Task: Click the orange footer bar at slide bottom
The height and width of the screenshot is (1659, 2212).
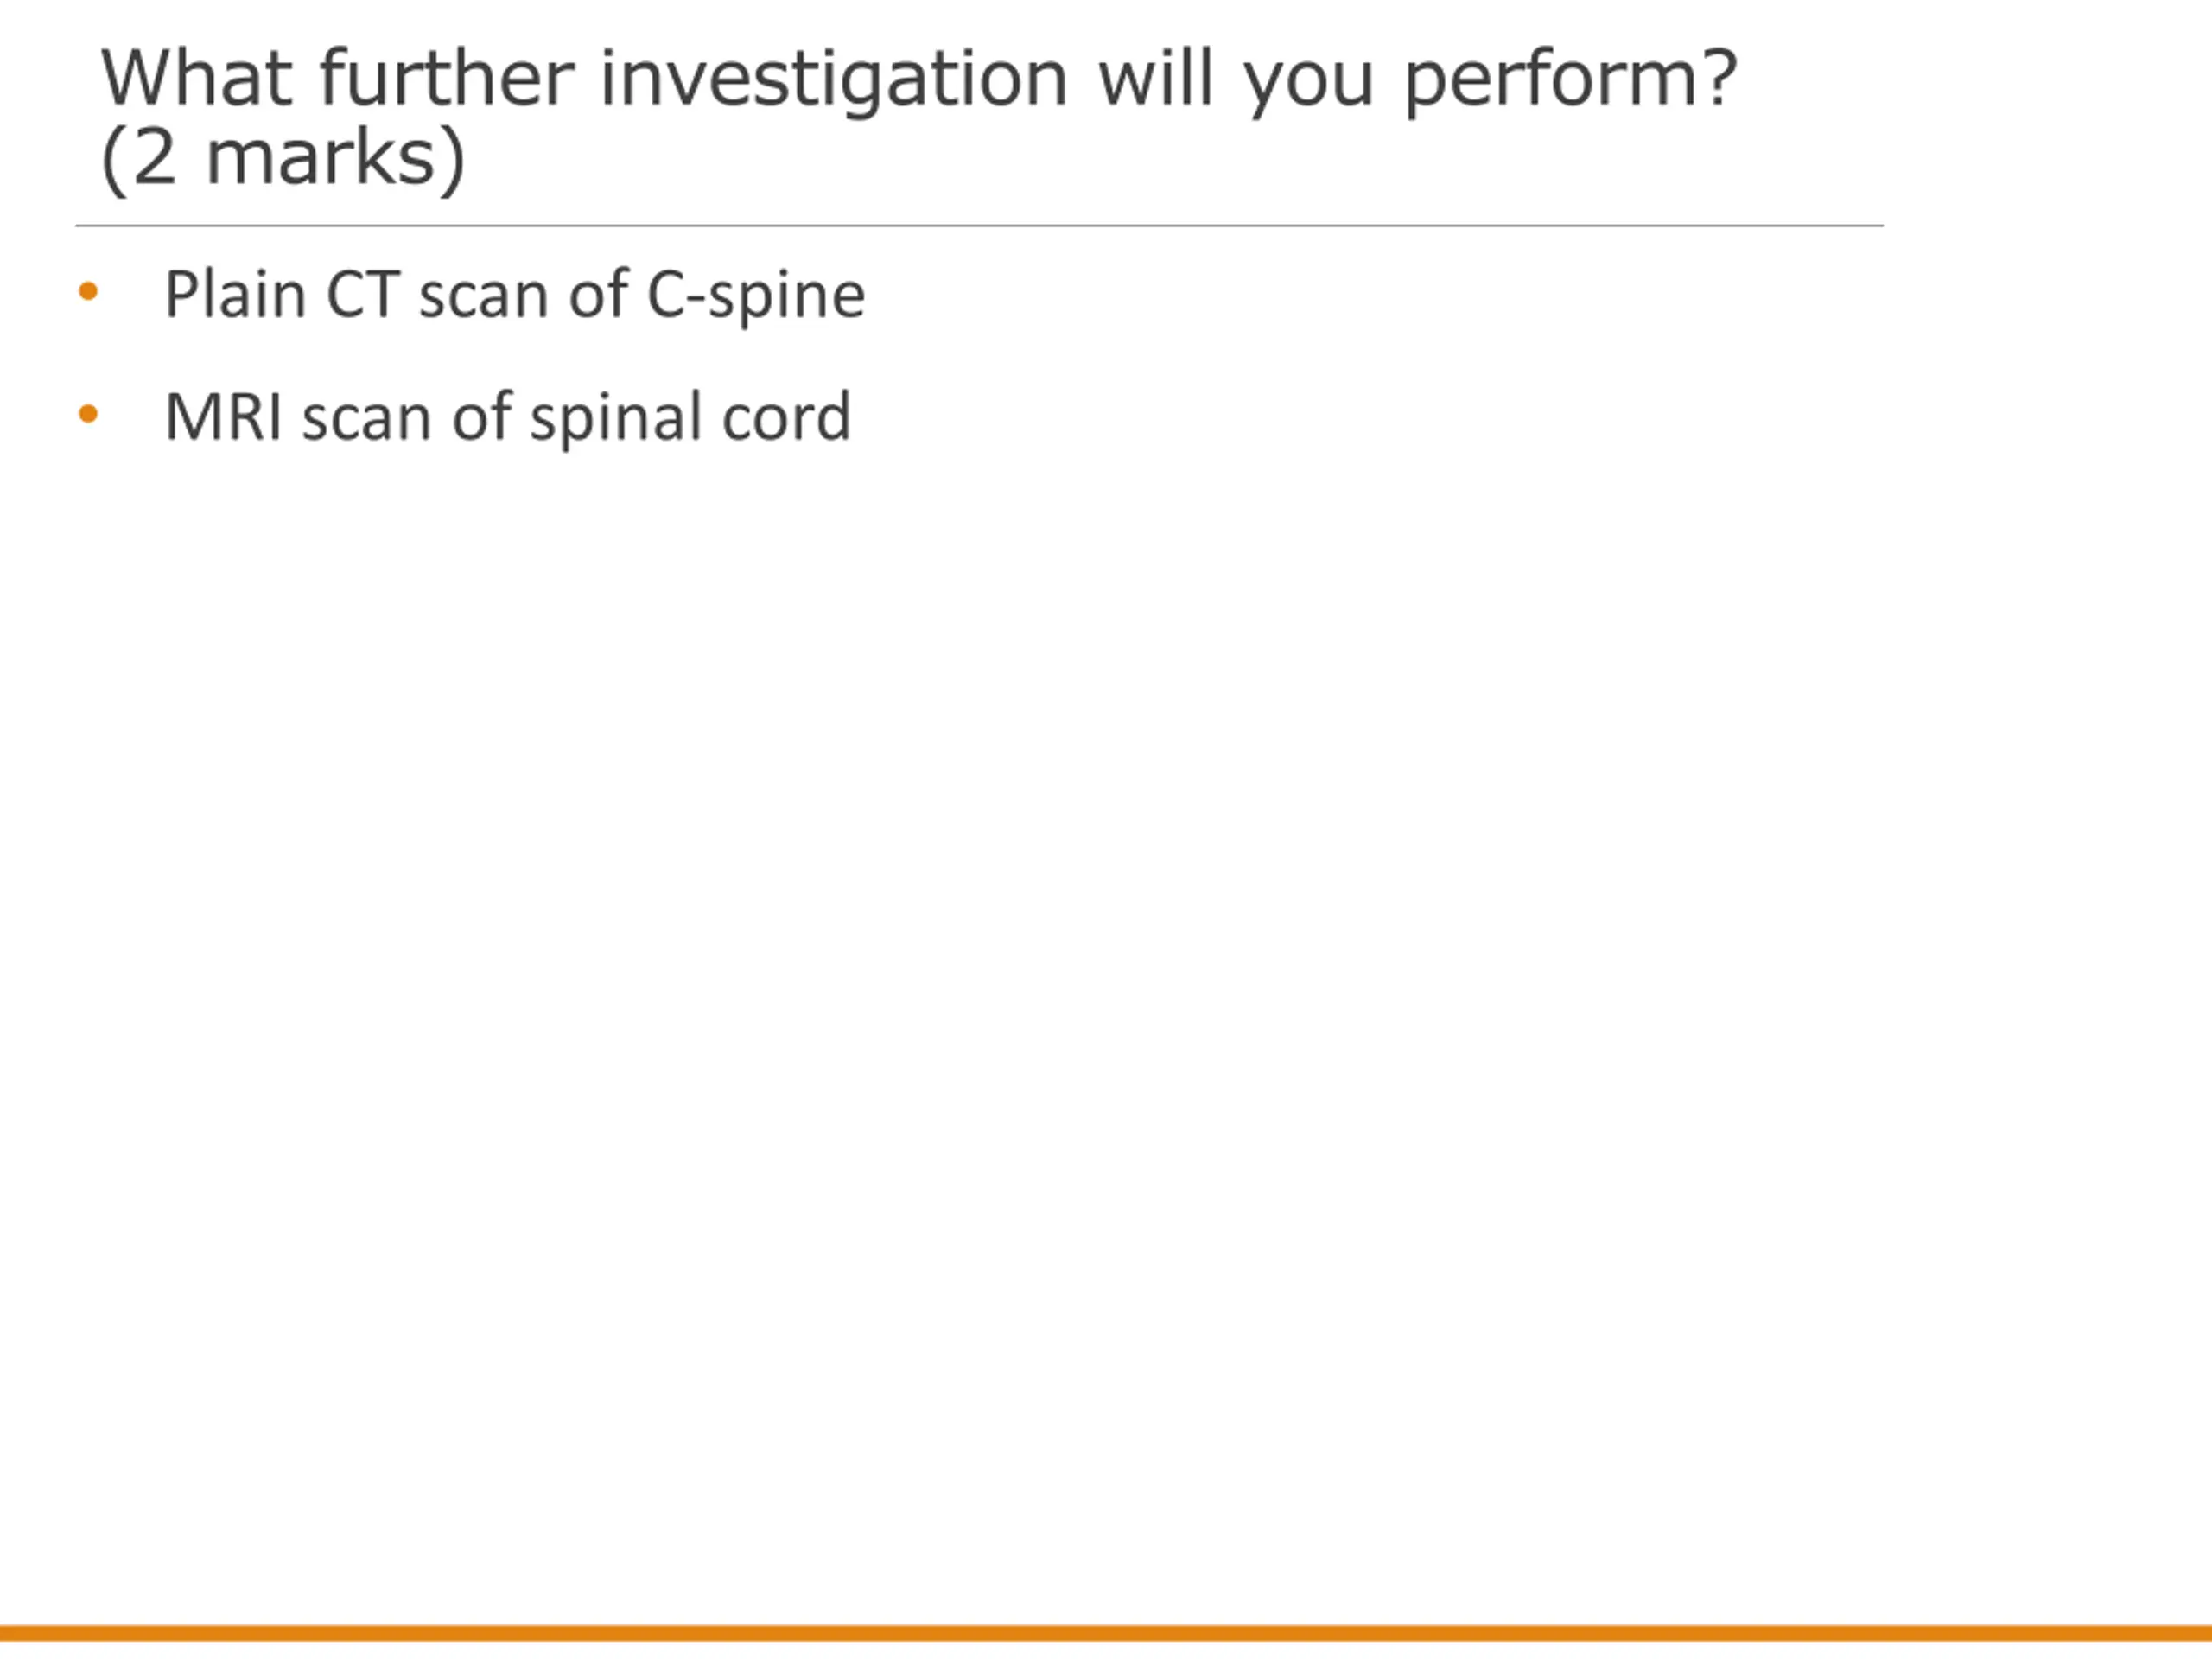Action: (1106, 1633)
